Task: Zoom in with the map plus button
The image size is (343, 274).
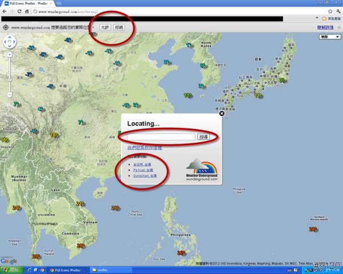Action: tap(9, 54)
